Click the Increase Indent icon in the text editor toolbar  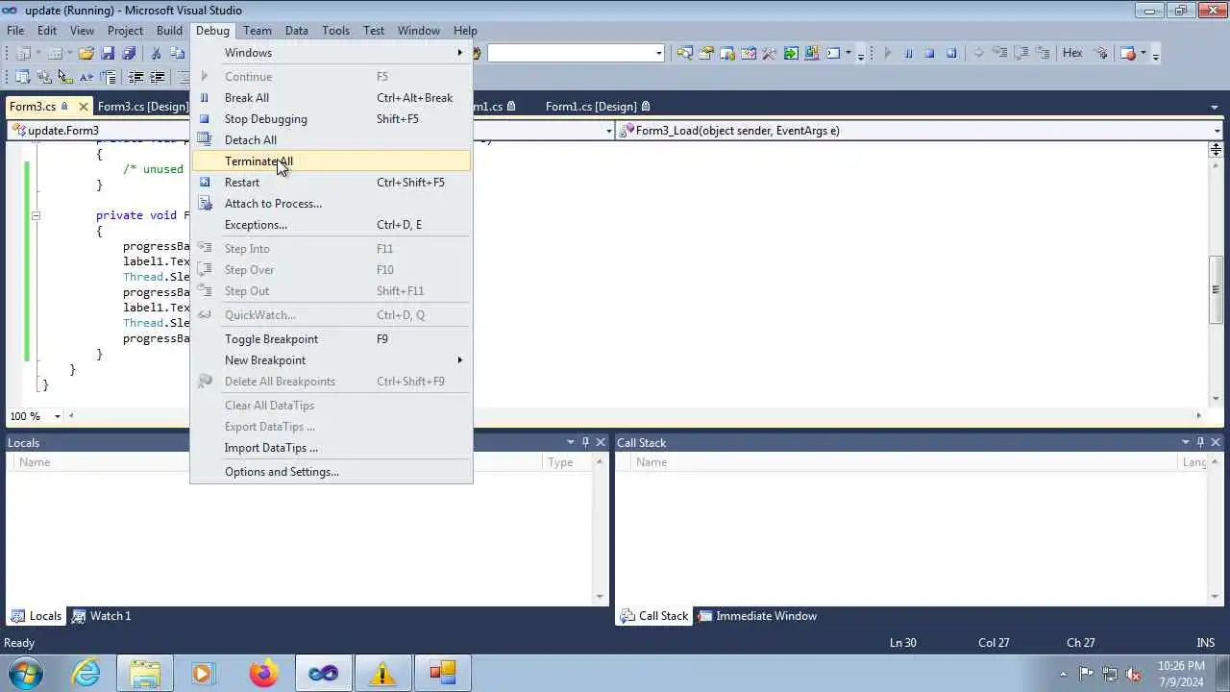(158, 77)
